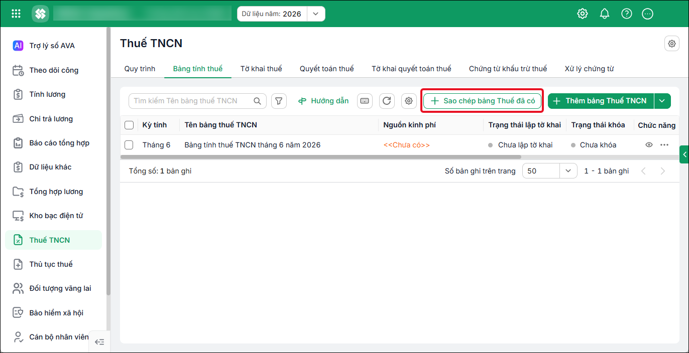Open the Xử lý chứng từ tab
This screenshot has width=689, height=353.
(589, 69)
